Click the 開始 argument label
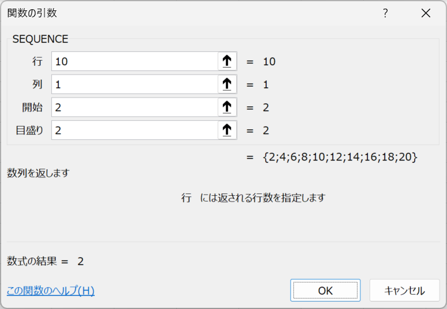Image resolution: width=447 pixels, height=309 pixels. tap(32, 107)
